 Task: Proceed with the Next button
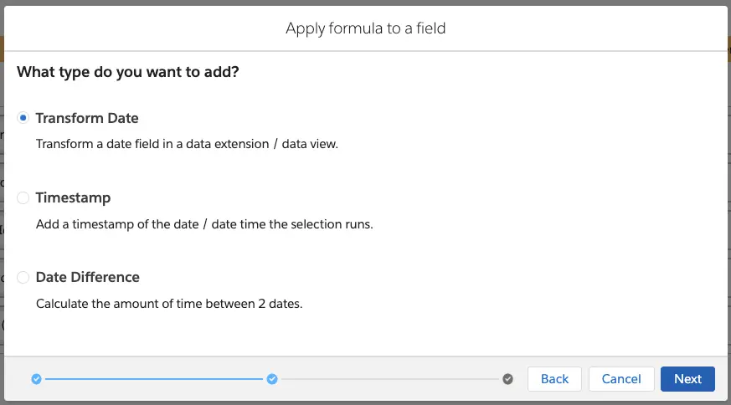point(687,379)
